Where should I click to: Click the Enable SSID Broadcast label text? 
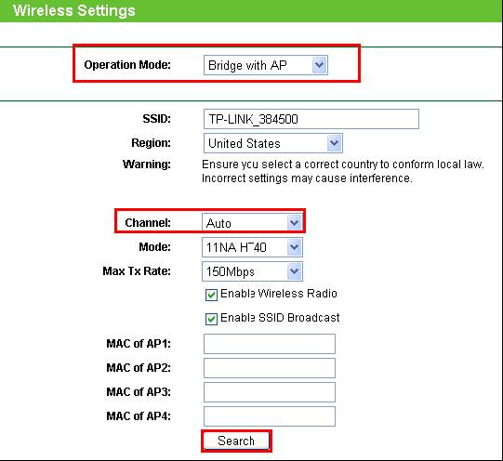tap(280, 318)
